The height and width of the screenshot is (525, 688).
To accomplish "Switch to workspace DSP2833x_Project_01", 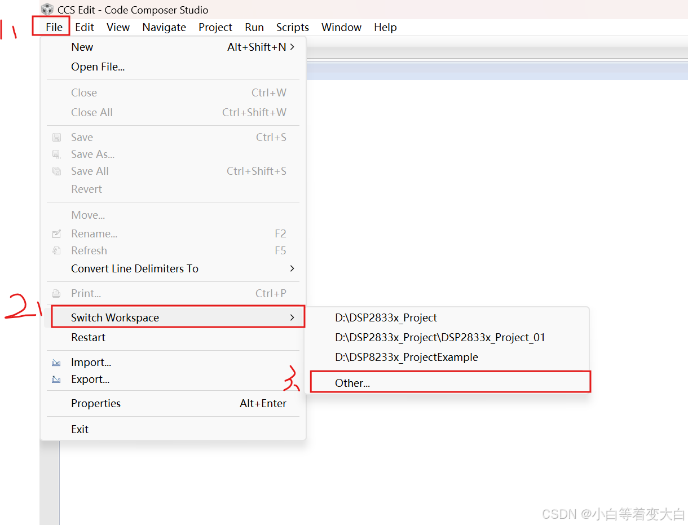I will [448, 338].
